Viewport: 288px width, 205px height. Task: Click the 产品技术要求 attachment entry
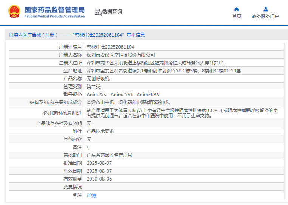pyautogui.click(x=101, y=132)
